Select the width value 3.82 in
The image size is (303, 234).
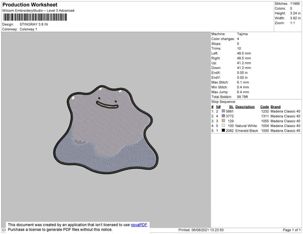[295, 18]
